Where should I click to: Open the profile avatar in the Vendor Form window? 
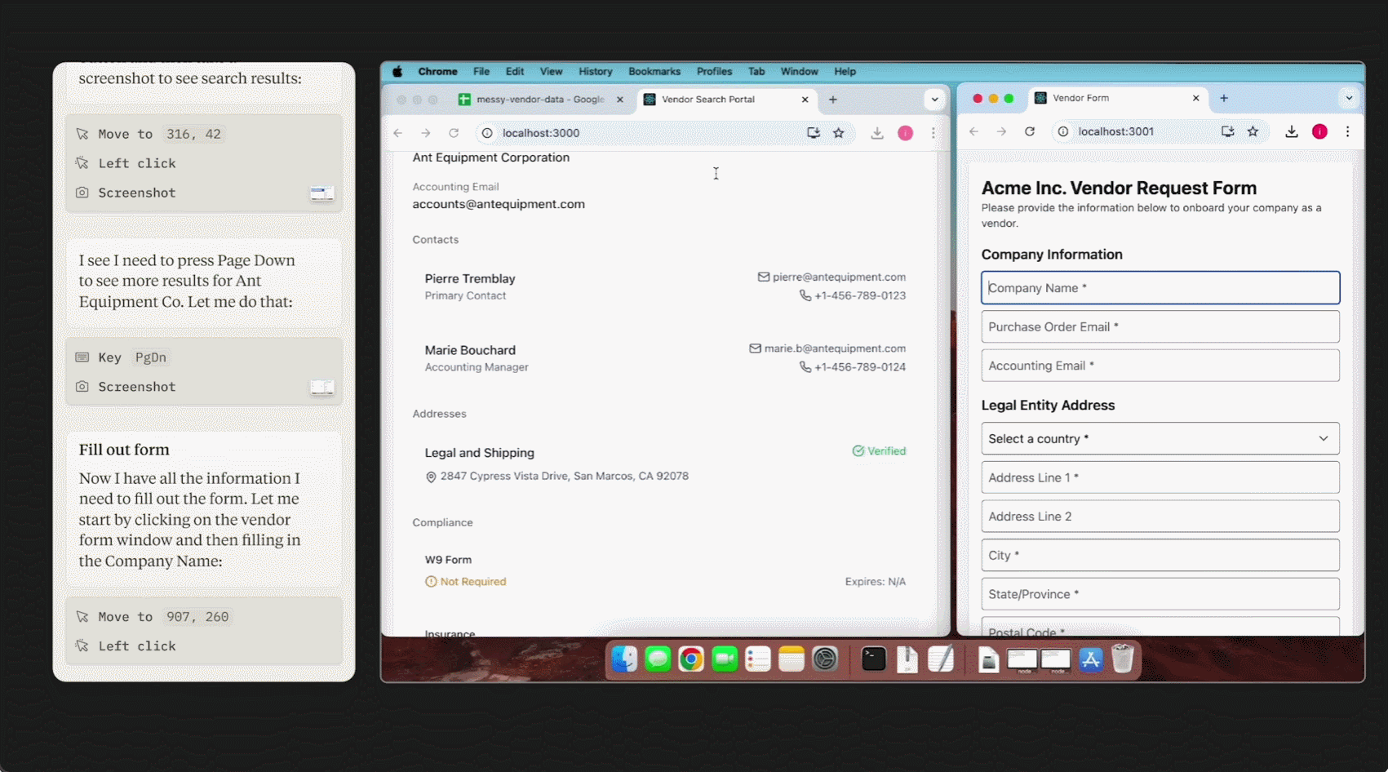[1320, 131]
